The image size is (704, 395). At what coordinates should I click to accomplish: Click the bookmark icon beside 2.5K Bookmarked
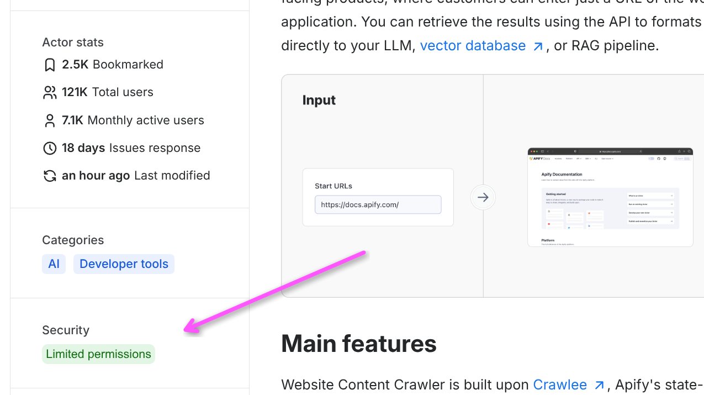point(50,65)
